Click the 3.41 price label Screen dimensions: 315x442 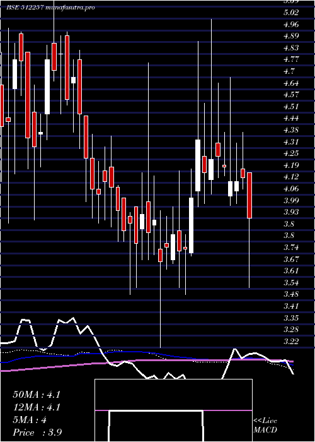pyautogui.click(x=291, y=306)
